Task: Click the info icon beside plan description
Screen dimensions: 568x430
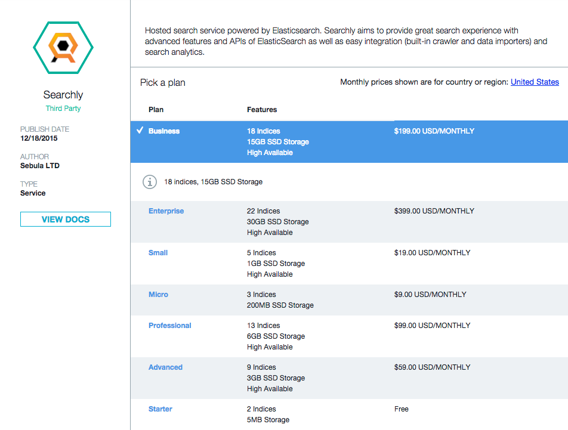Action: pos(150,182)
